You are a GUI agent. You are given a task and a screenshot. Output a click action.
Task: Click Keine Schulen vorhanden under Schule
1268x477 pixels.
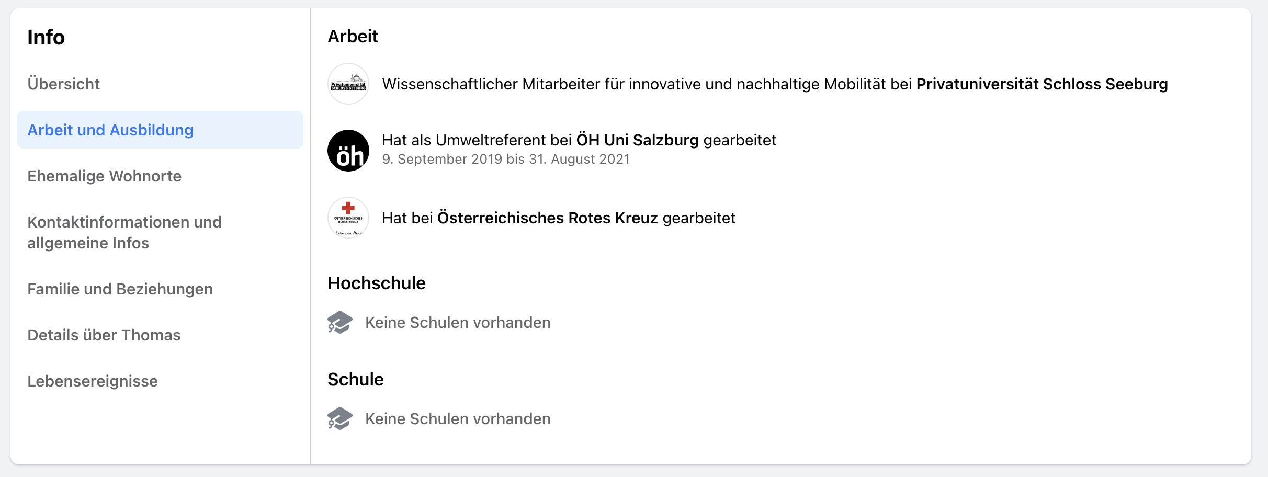tap(458, 419)
